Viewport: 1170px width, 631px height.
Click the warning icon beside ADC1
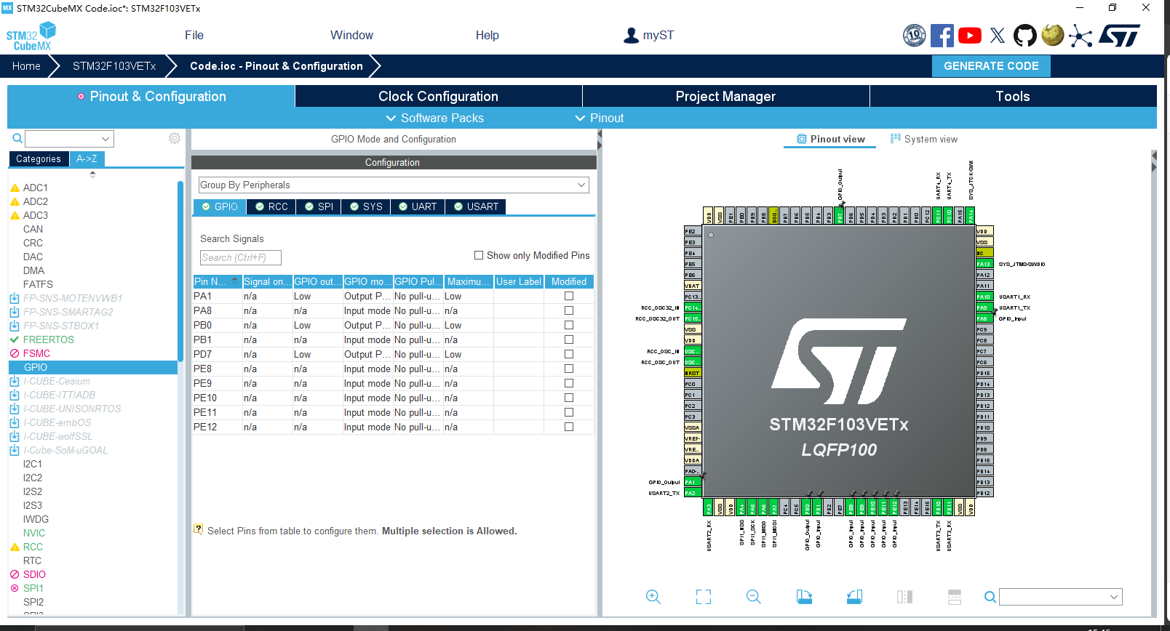15,188
